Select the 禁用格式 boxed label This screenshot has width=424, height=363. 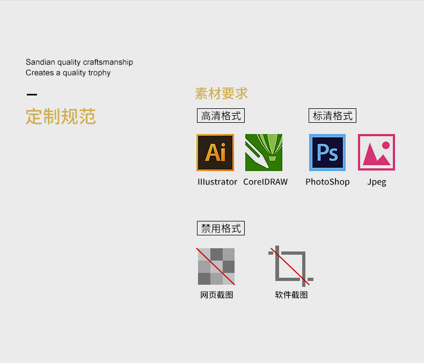tap(221, 228)
